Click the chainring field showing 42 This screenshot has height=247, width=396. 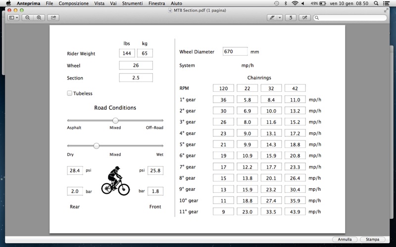click(295, 88)
